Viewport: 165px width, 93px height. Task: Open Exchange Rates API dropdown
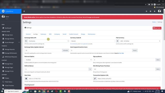point(48,41)
